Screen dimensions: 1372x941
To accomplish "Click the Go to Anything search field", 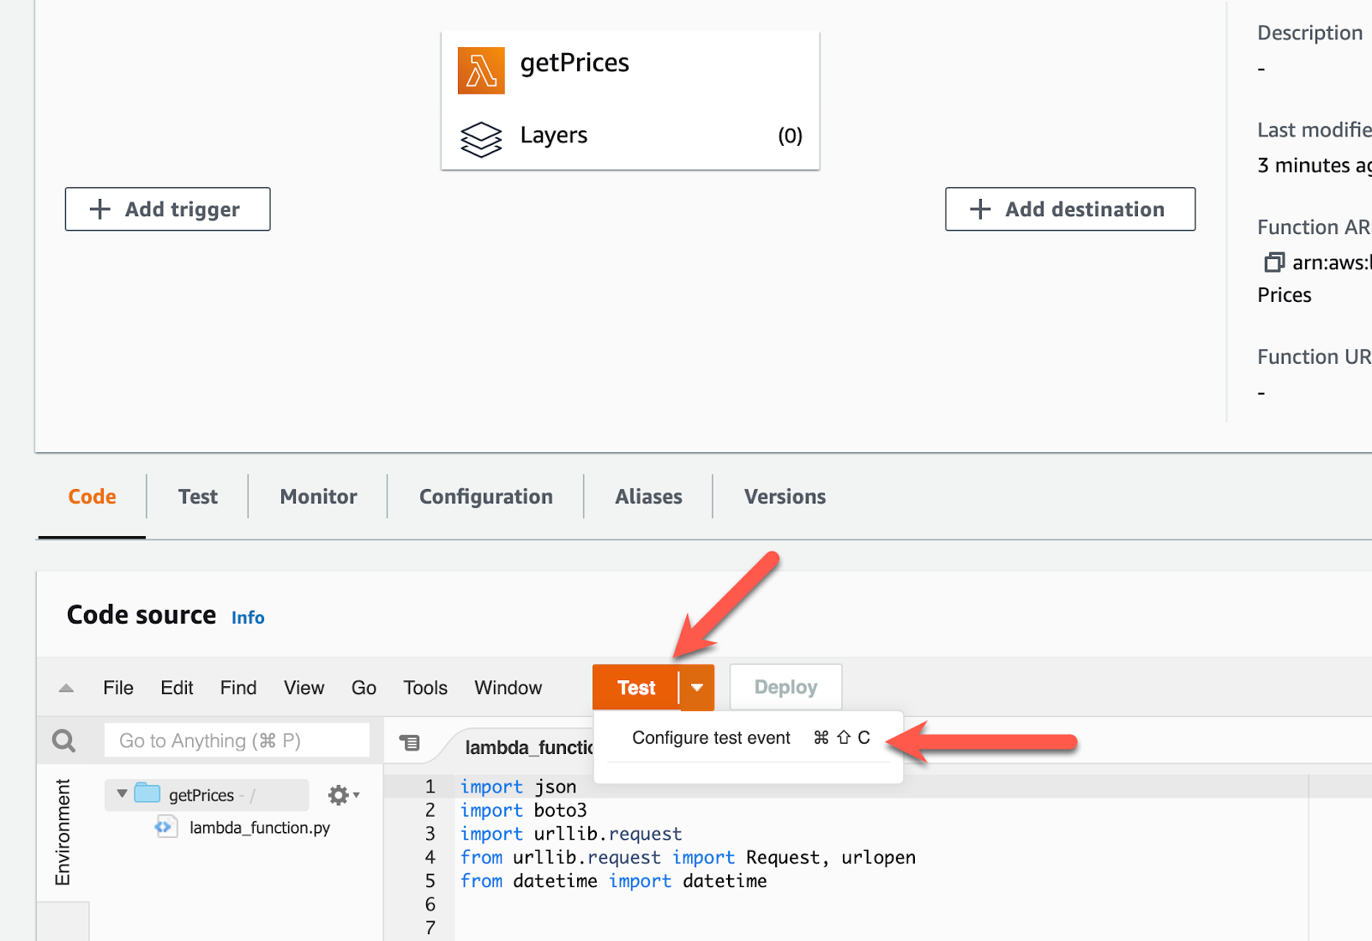I will [x=237, y=740].
